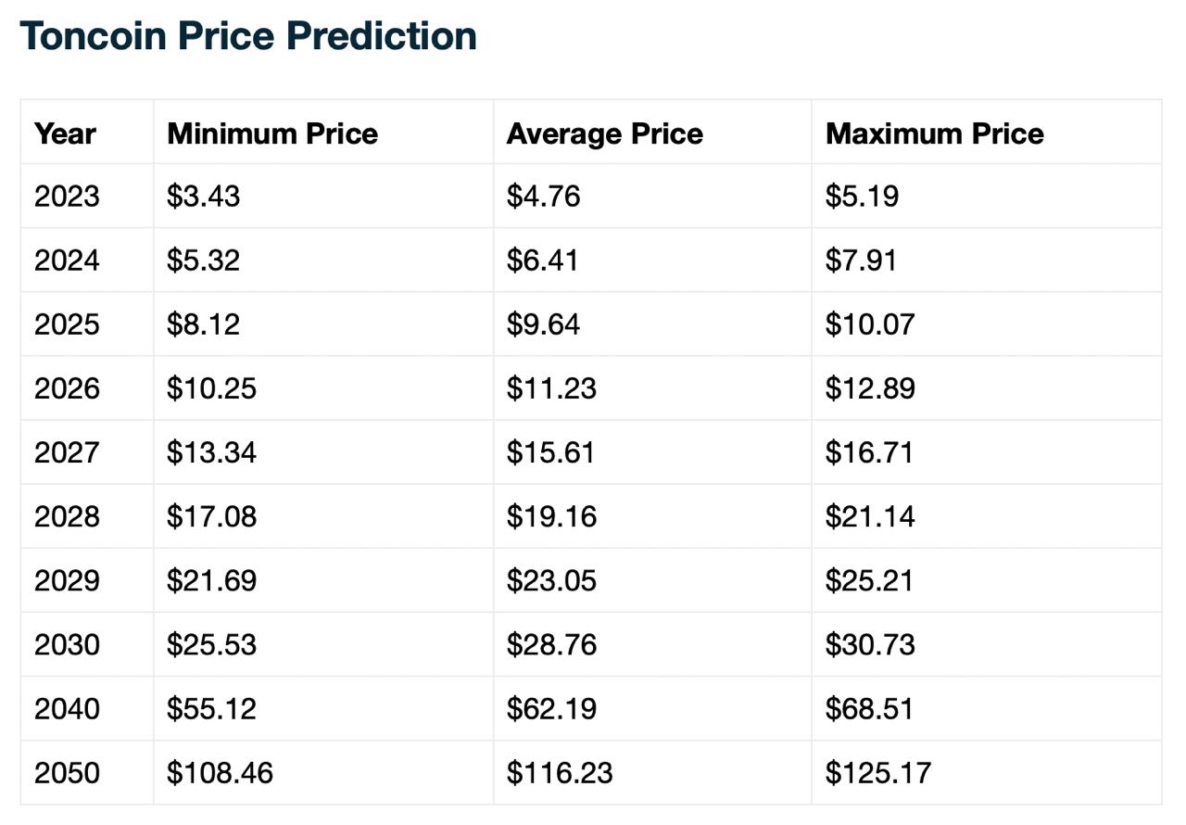Viewport: 1186px width, 825px height.
Task: Click the 2026 year cell
Action: tap(67, 388)
